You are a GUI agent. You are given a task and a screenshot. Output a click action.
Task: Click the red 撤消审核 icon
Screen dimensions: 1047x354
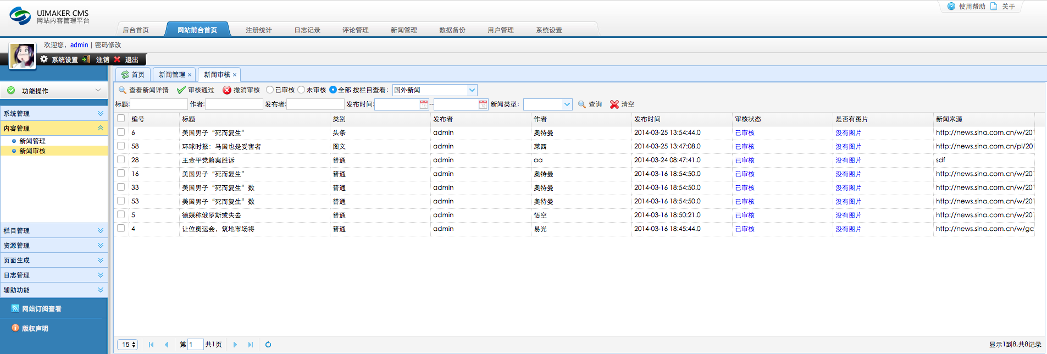point(227,90)
